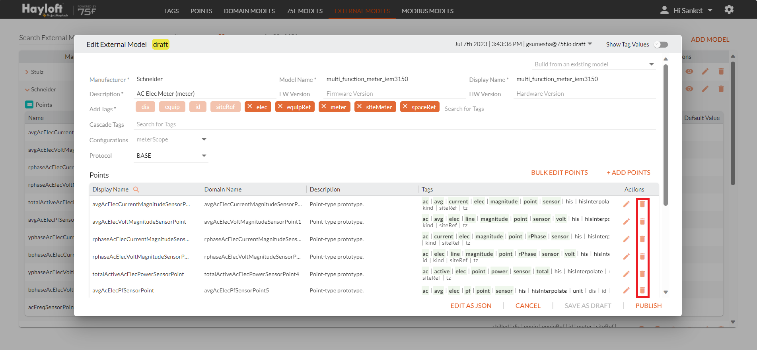Image resolution: width=757 pixels, height=350 pixels.
Task: Edit the avgAcElecPfSensorPoint row
Action: point(626,290)
